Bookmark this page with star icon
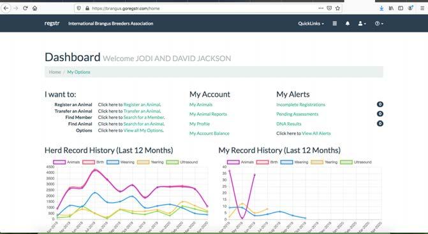Screen dimensions: 428x234 coord(337,8)
